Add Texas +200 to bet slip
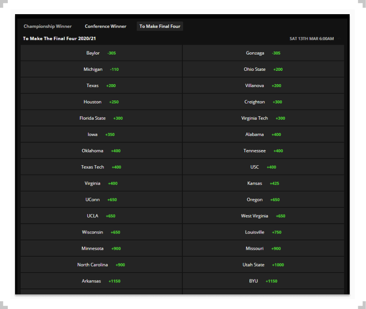 tap(101, 86)
